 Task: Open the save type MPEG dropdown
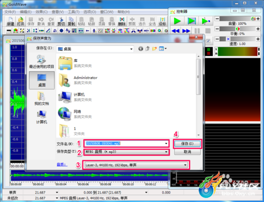pyautogui.click(x=166, y=152)
